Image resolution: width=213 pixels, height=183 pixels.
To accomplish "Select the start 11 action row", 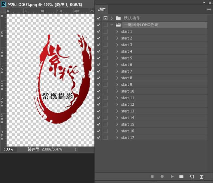I will 163,98.
